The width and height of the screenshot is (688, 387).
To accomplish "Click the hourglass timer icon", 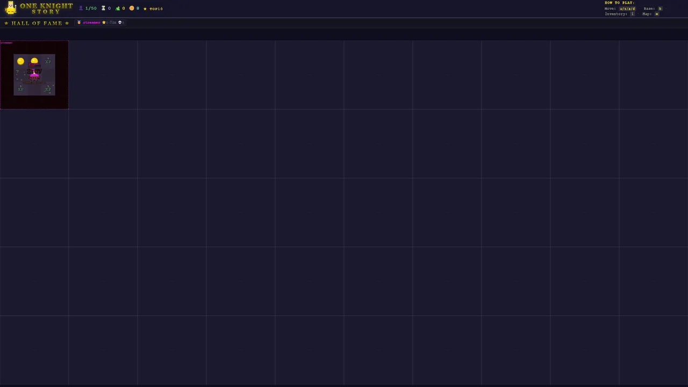I will click(x=103, y=9).
